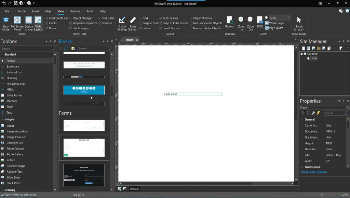Enable the Grid checkbox

[x=140, y=18]
